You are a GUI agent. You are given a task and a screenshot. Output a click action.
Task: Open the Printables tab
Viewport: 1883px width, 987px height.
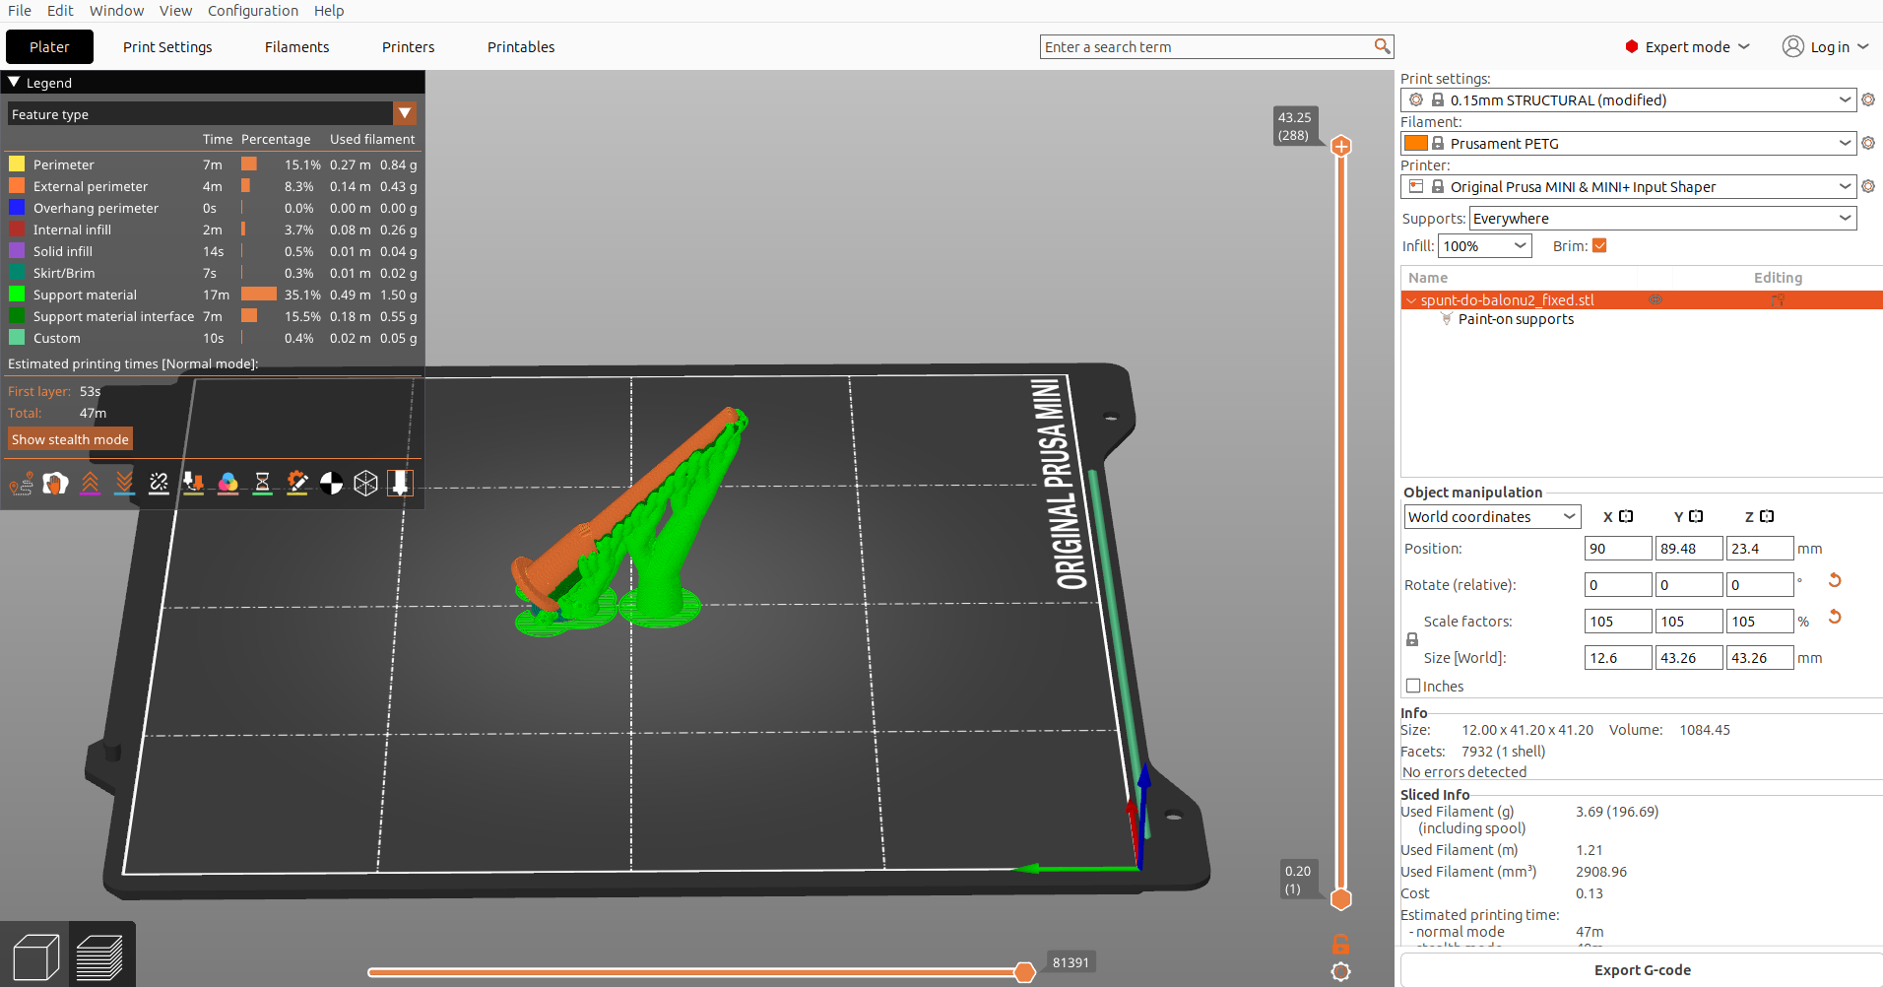(521, 46)
